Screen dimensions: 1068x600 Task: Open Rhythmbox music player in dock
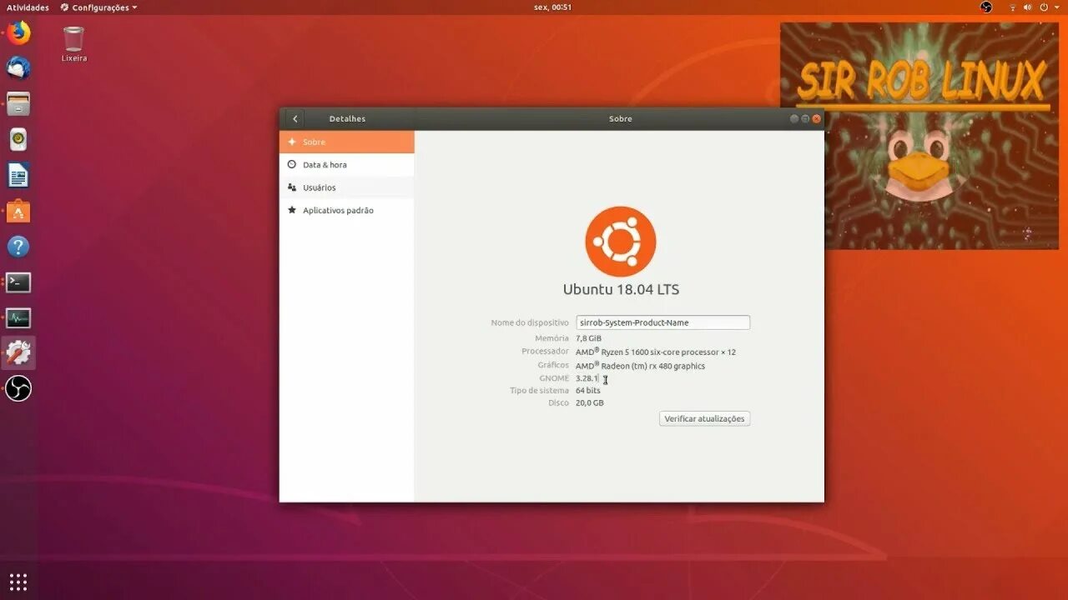point(18,139)
